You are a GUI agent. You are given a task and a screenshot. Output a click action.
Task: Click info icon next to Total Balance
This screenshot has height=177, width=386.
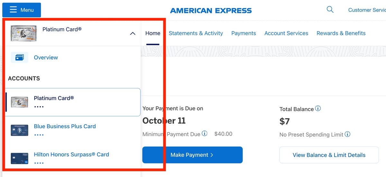coord(318,109)
